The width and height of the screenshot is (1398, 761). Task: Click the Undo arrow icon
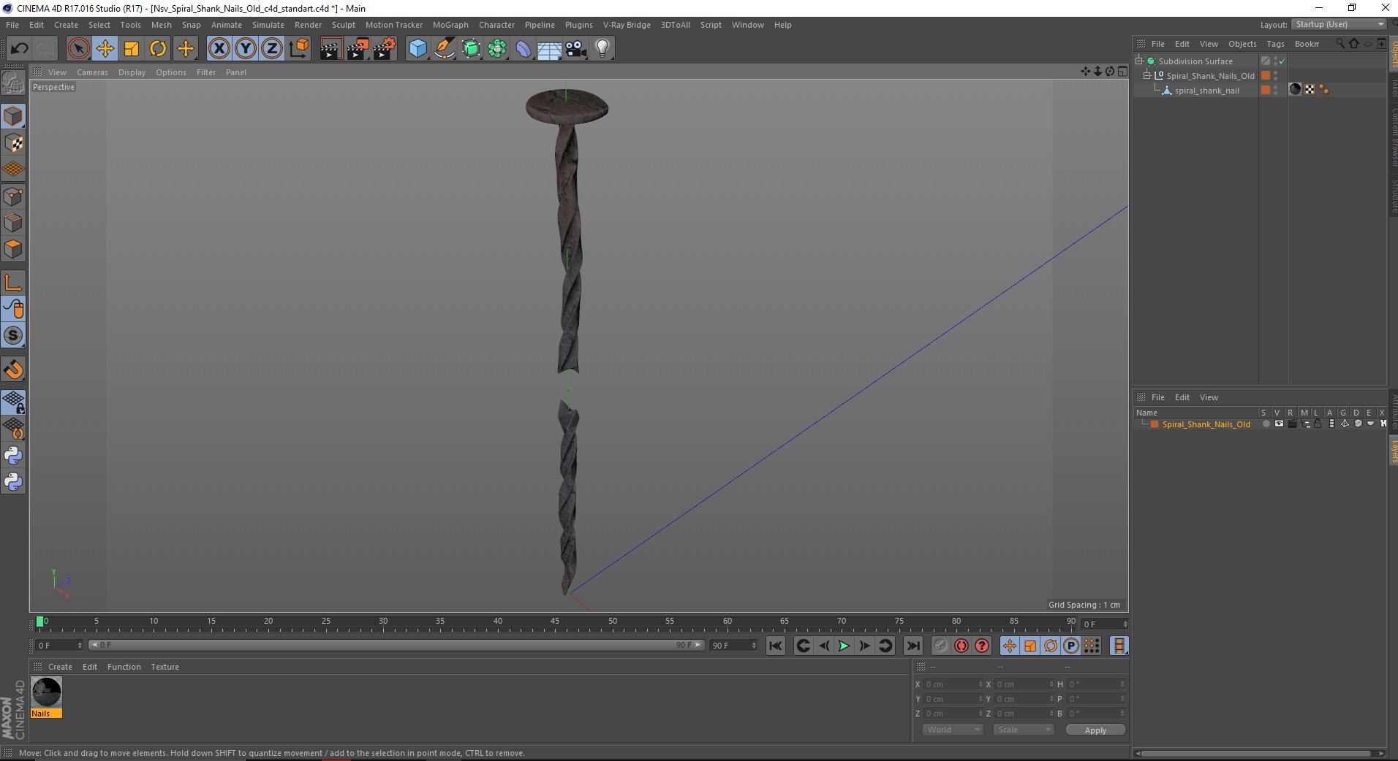pos(19,49)
